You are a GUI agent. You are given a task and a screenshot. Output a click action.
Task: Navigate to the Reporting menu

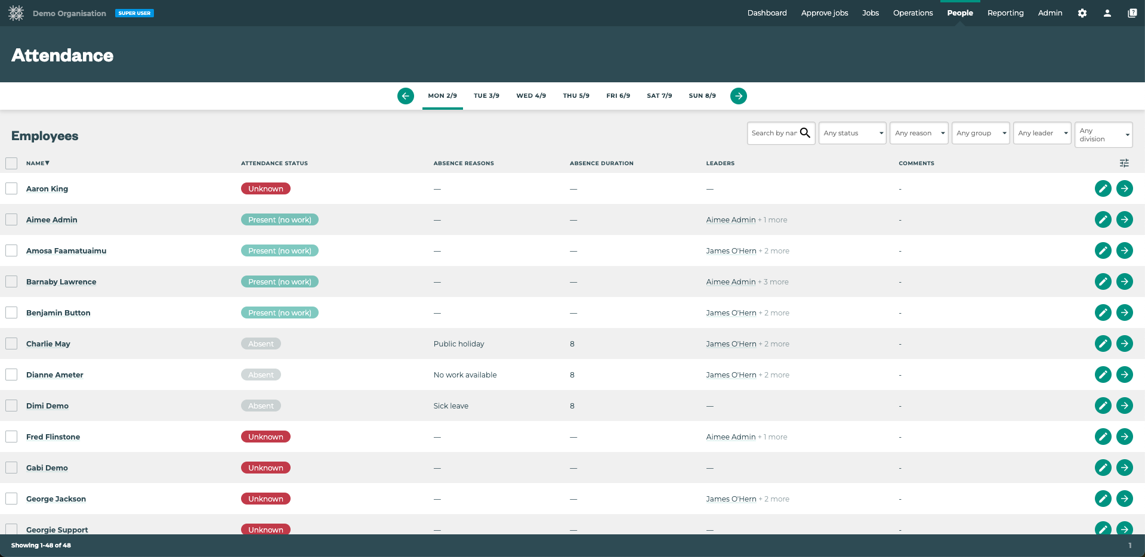[1005, 13]
